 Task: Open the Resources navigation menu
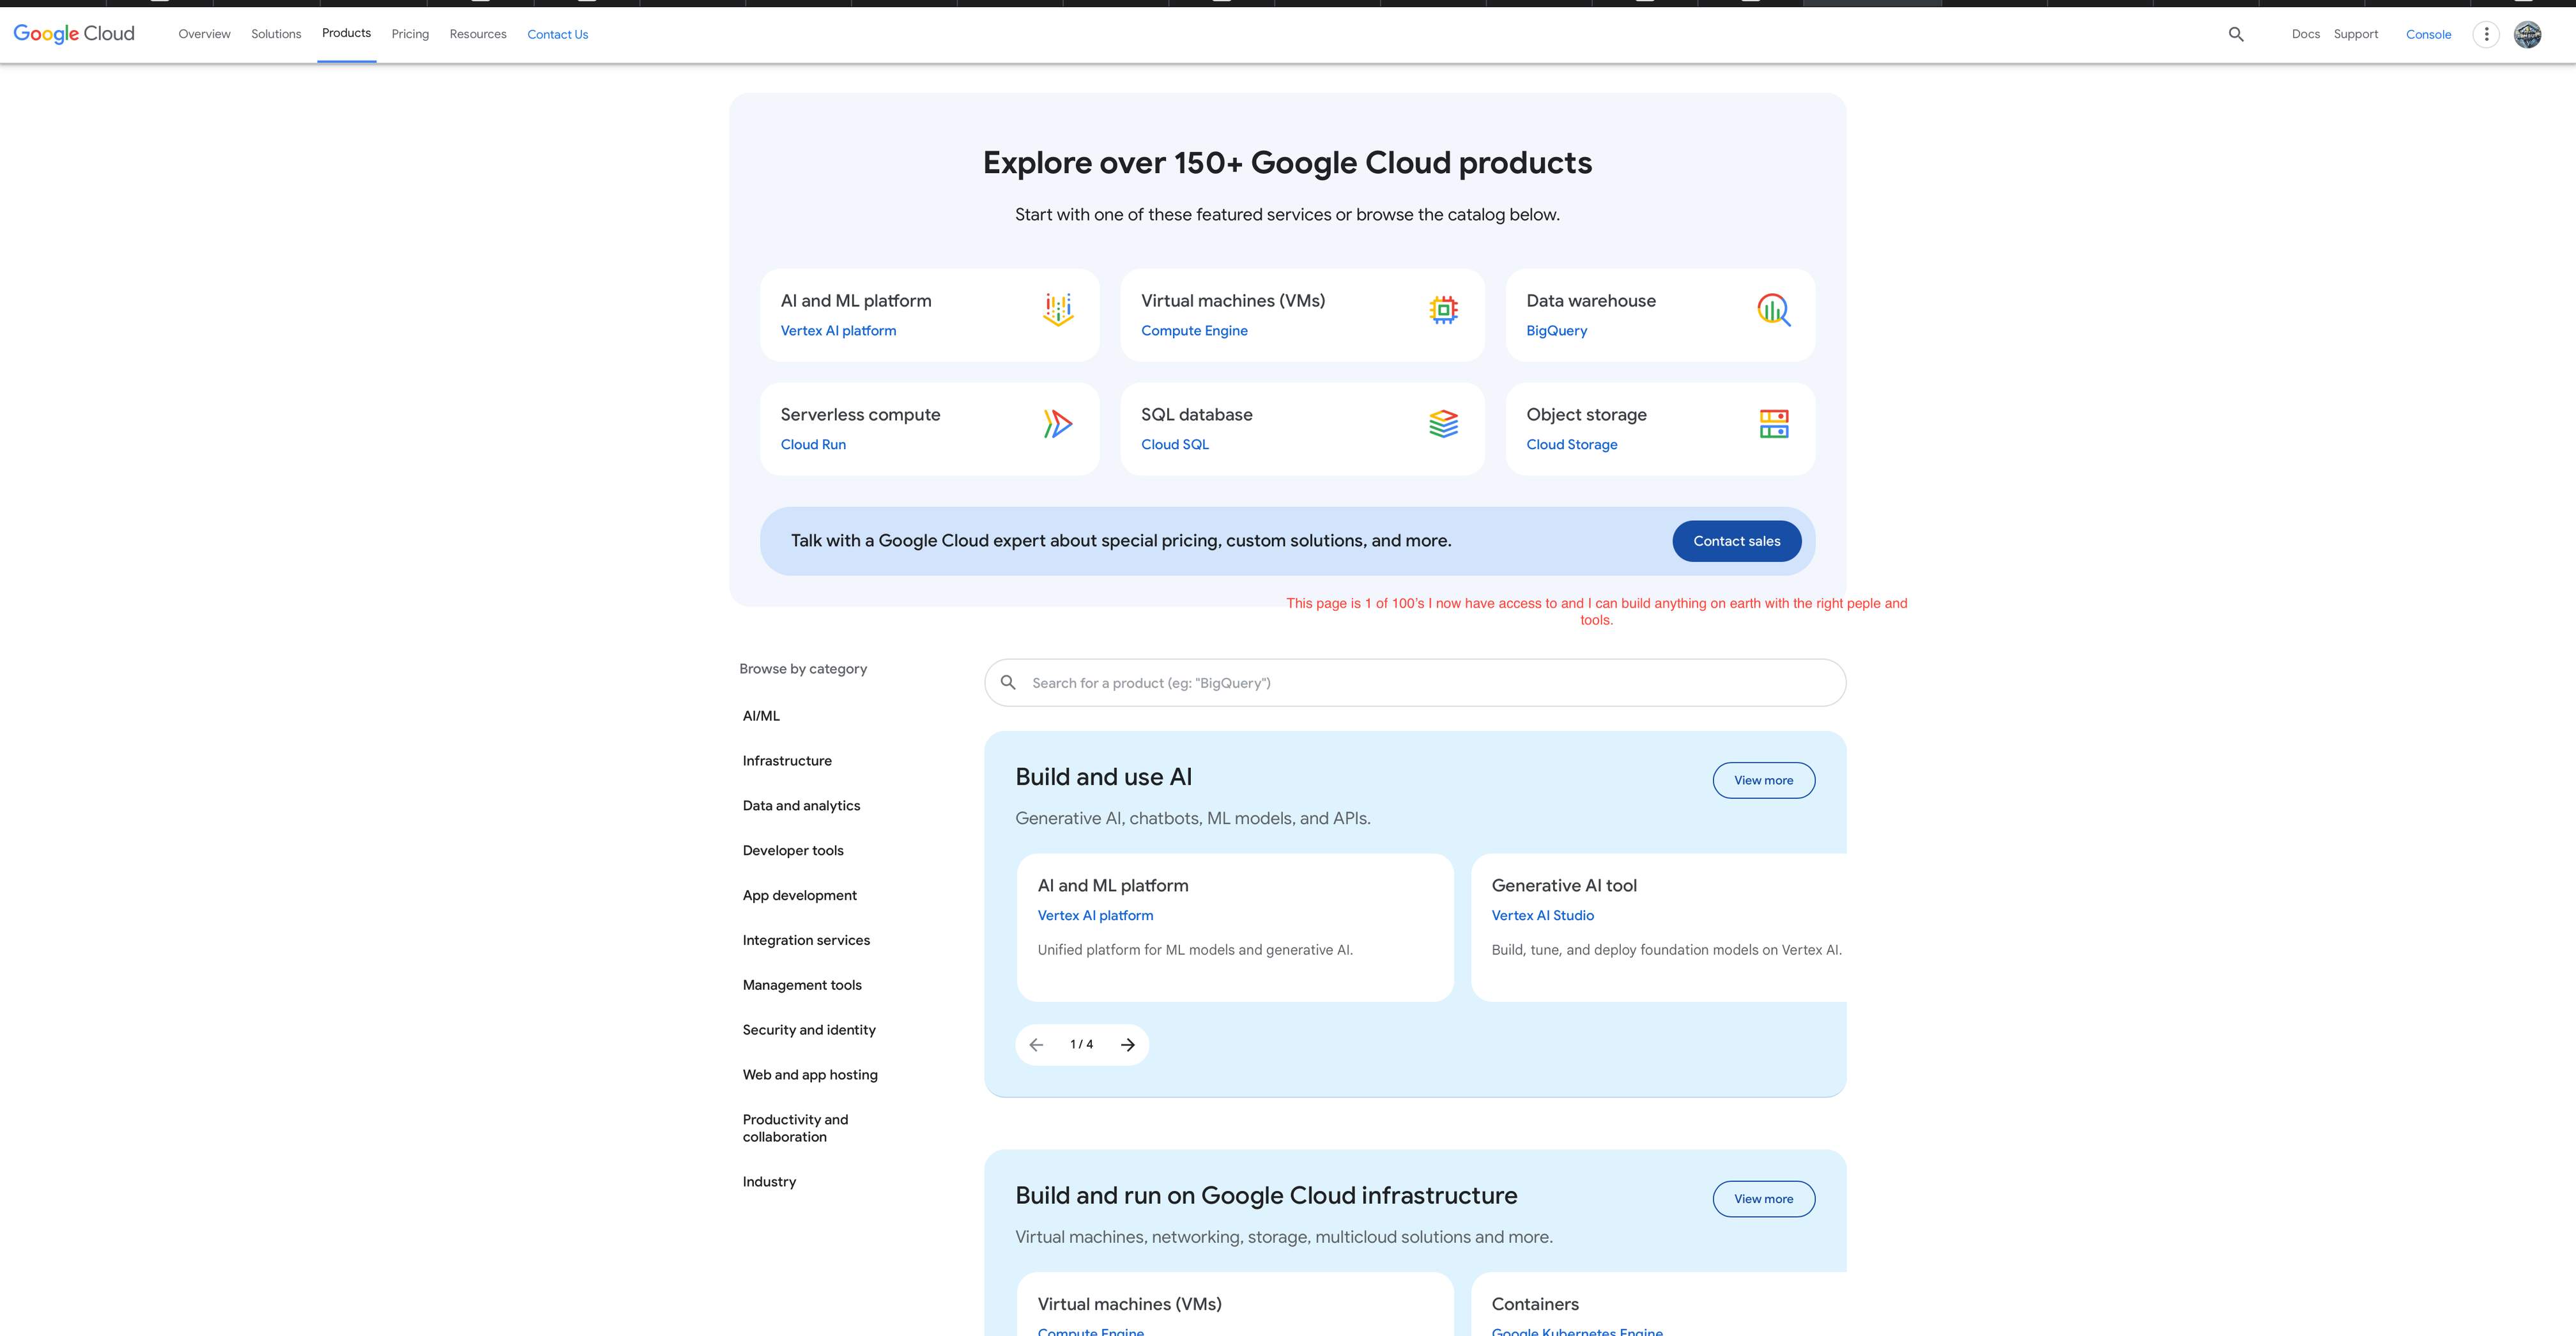click(x=478, y=34)
